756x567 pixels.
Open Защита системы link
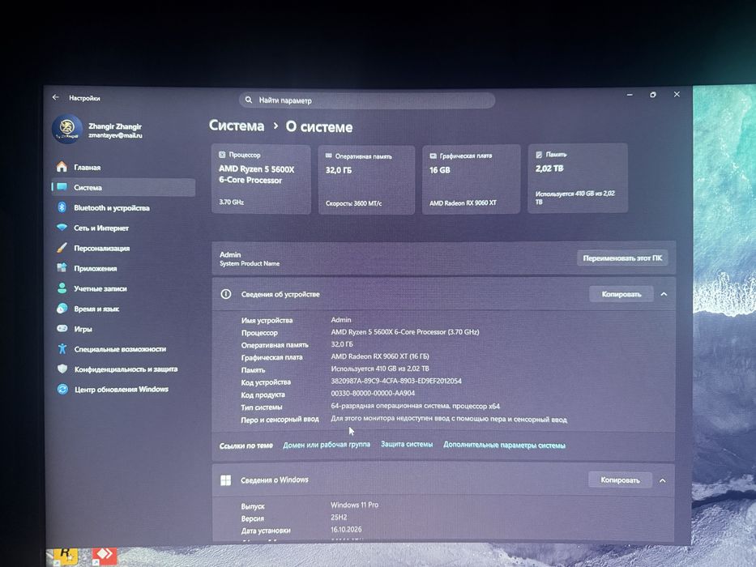(x=407, y=444)
